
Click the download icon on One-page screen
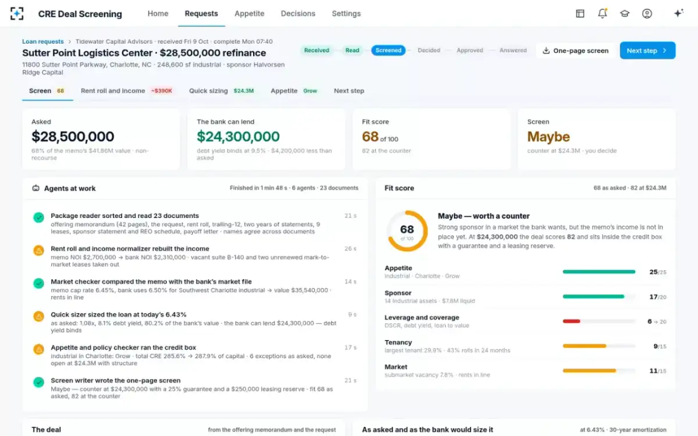(x=546, y=51)
